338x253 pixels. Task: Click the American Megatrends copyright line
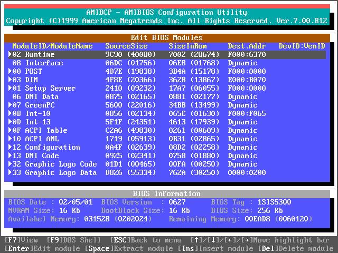click(167, 21)
